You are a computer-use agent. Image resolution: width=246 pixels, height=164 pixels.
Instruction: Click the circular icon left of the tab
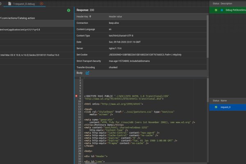point(1,3)
